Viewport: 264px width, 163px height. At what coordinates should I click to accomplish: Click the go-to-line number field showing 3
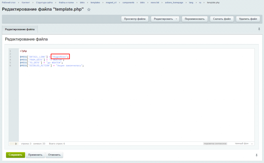click(14, 144)
